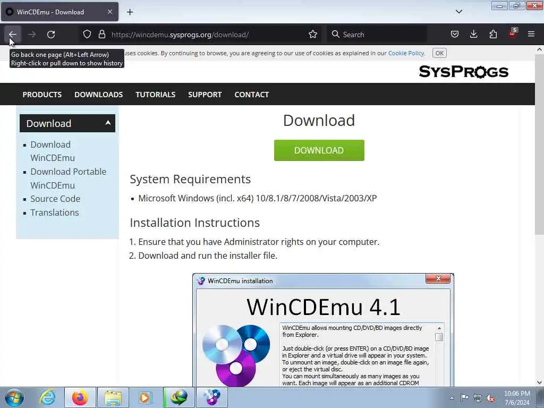Viewport: 544px width, 408px height.
Task: Click scrollbar down arrow
Action: [x=539, y=382]
